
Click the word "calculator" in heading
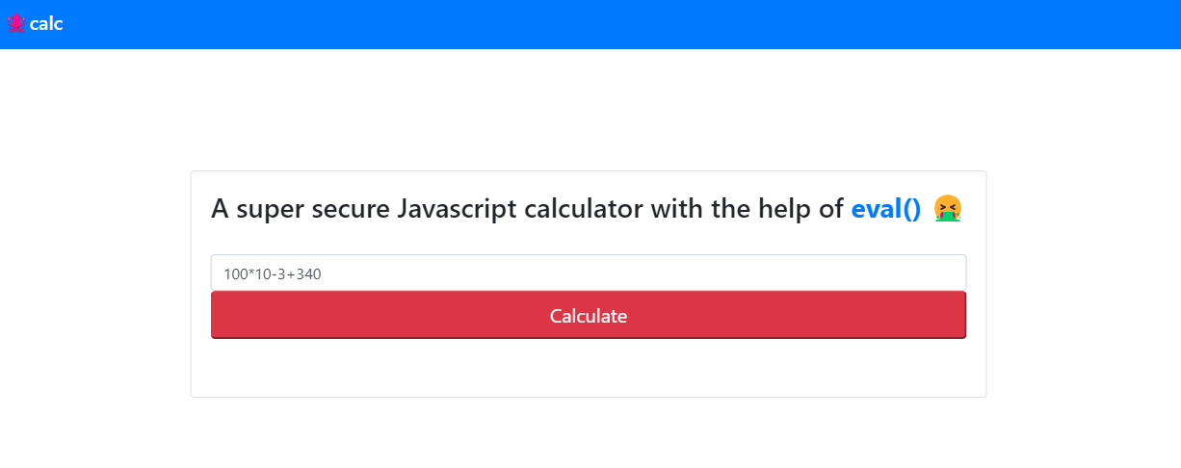pyautogui.click(x=584, y=208)
